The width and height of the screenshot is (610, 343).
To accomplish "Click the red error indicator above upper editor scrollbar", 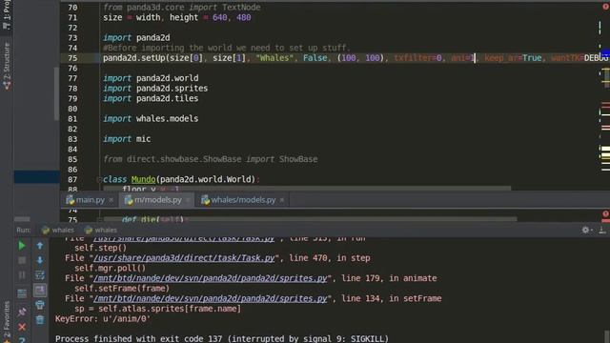I will click(606, 7).
